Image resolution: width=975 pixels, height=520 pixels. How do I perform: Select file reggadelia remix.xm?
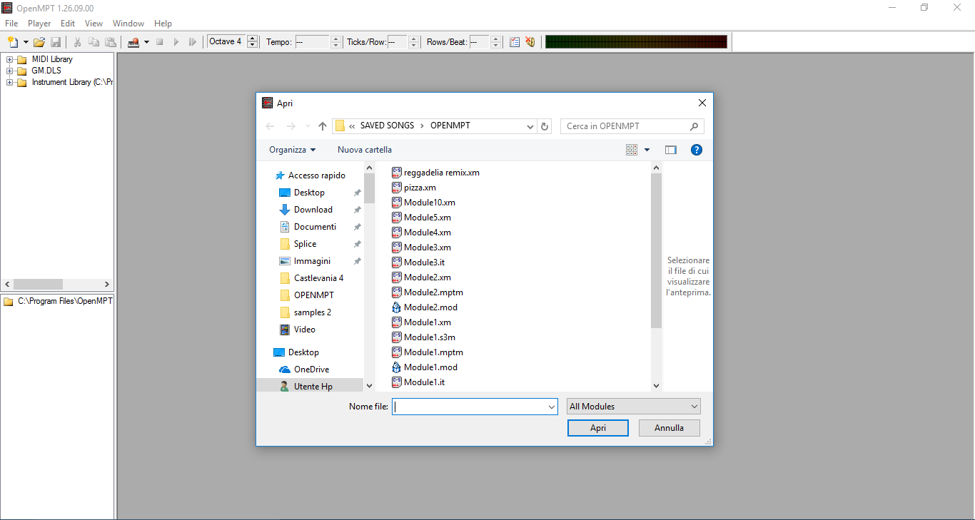435,173
